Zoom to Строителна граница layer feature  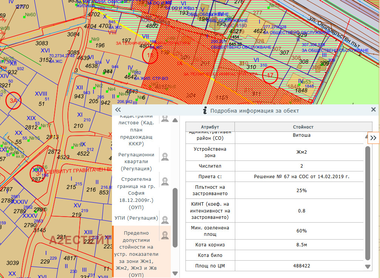[165, 181]
